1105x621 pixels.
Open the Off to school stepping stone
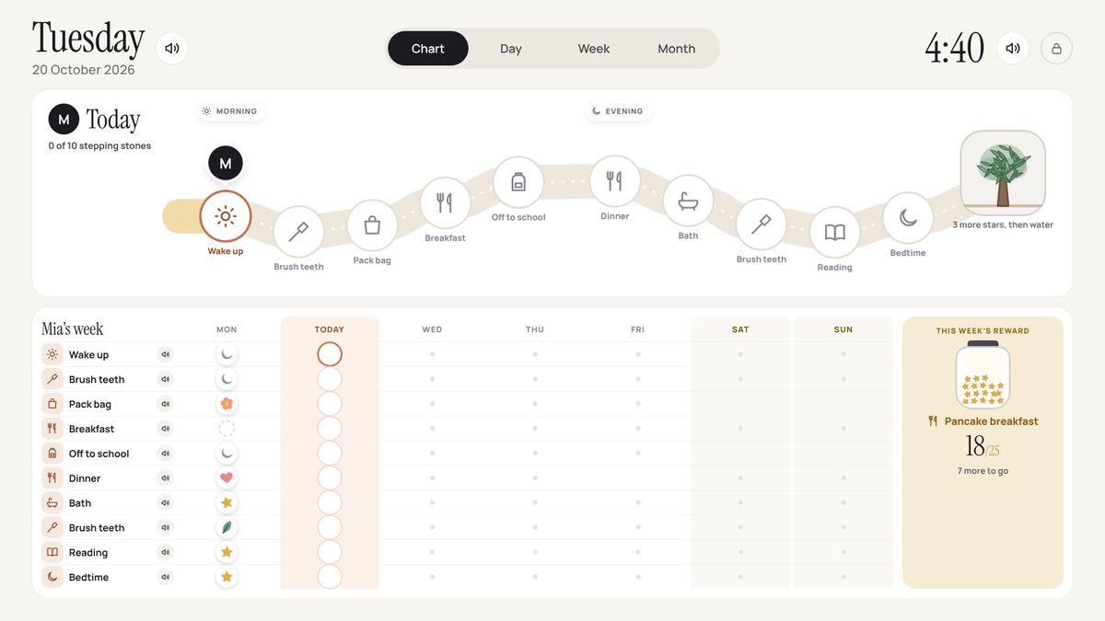coord(518,182)
